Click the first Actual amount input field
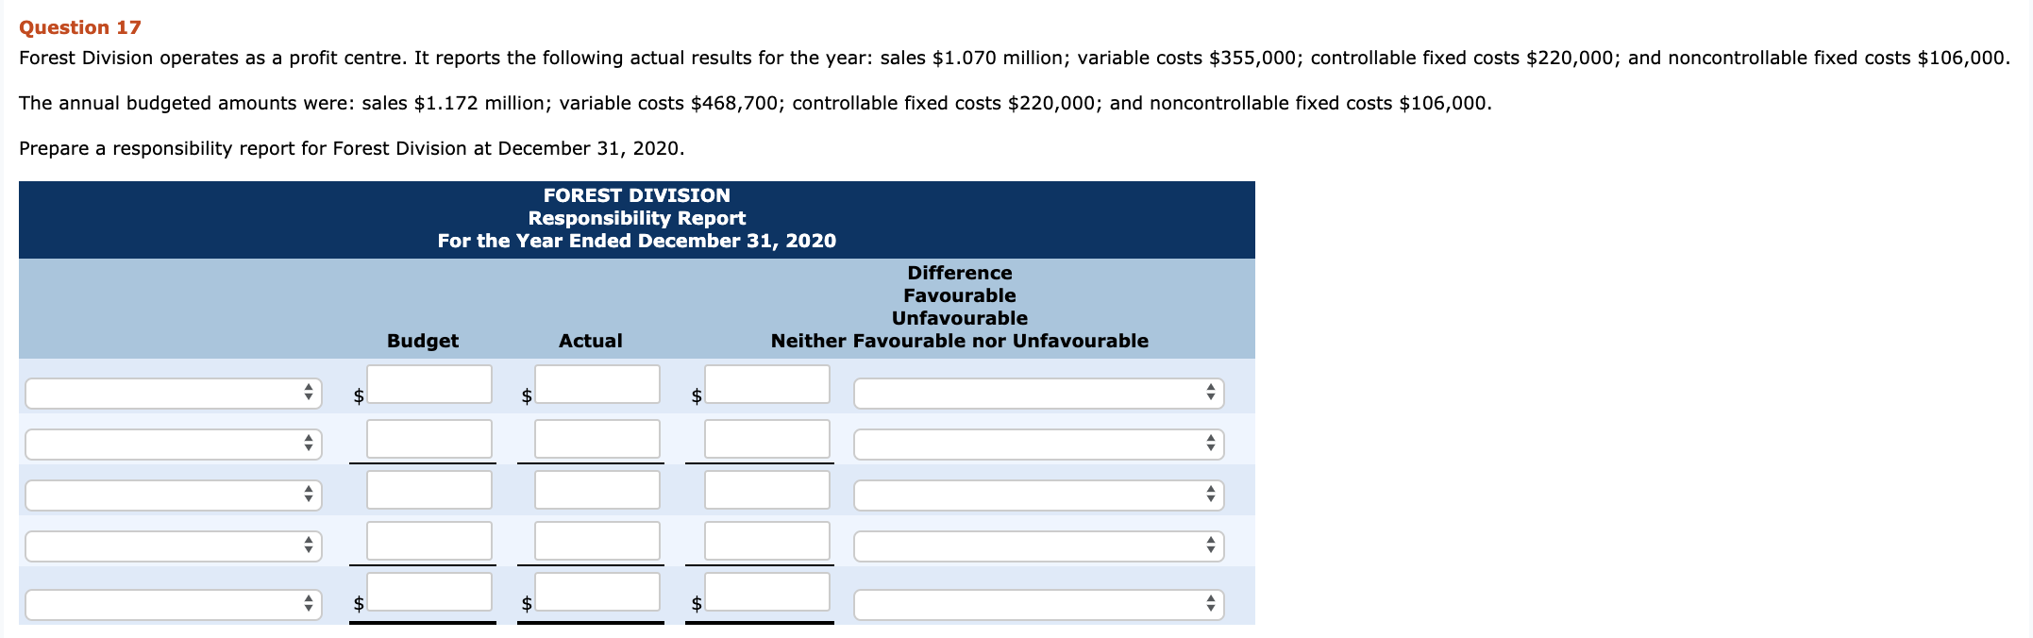Image resolution: width=2033 pixels, height=638 pixels. (596, 384)
